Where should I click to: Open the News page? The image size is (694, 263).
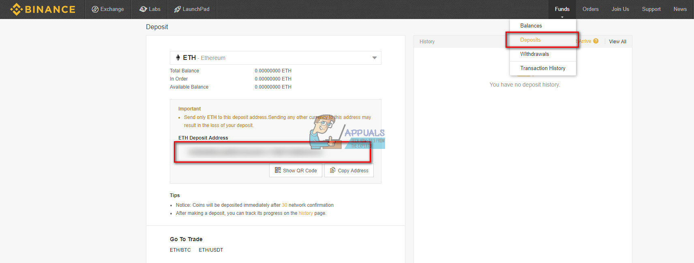[680, 9]
